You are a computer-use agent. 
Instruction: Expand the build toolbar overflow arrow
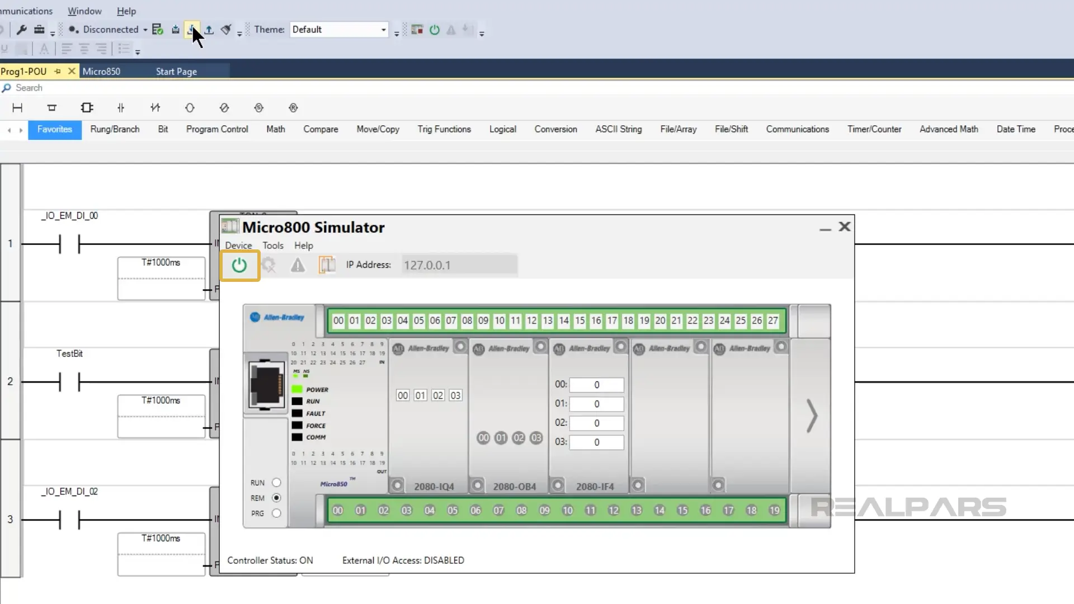(x=239, y=34)
